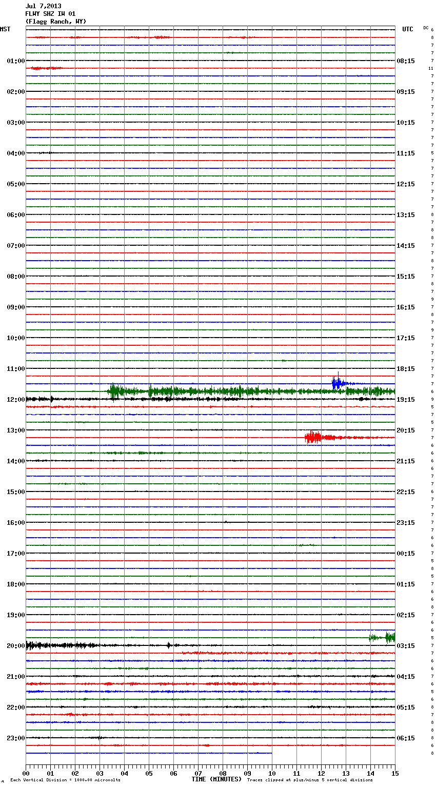Click the UTC time label '03:15'

[x=406, y=646]
